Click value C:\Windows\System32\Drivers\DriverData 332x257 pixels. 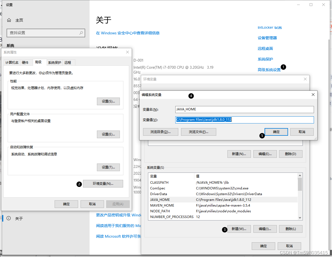[229, 194]
